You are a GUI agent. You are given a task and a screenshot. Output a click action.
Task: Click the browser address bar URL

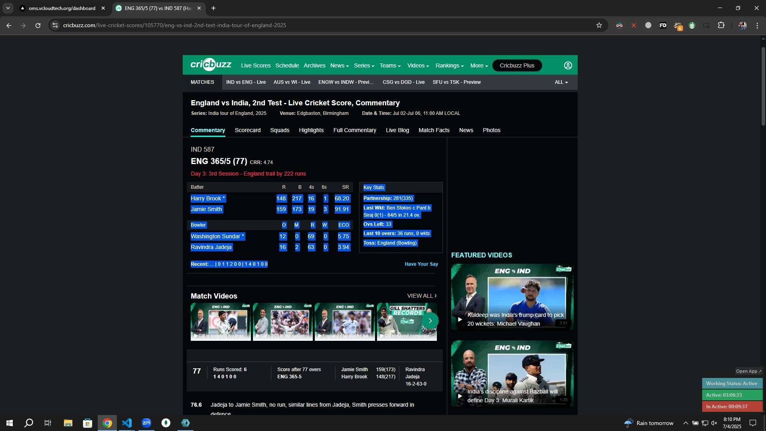(x=175, y=25)
